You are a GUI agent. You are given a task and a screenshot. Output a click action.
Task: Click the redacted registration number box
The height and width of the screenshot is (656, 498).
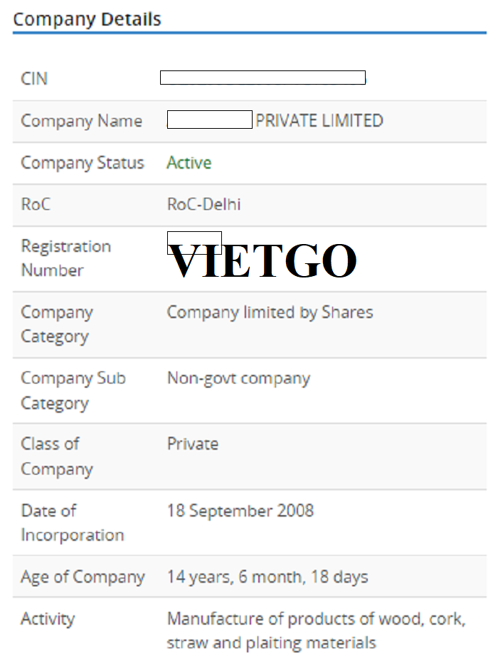pos(194,243)
